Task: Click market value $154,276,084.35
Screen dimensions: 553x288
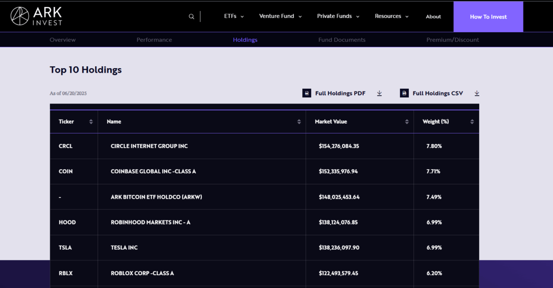Action: point(339,146)
